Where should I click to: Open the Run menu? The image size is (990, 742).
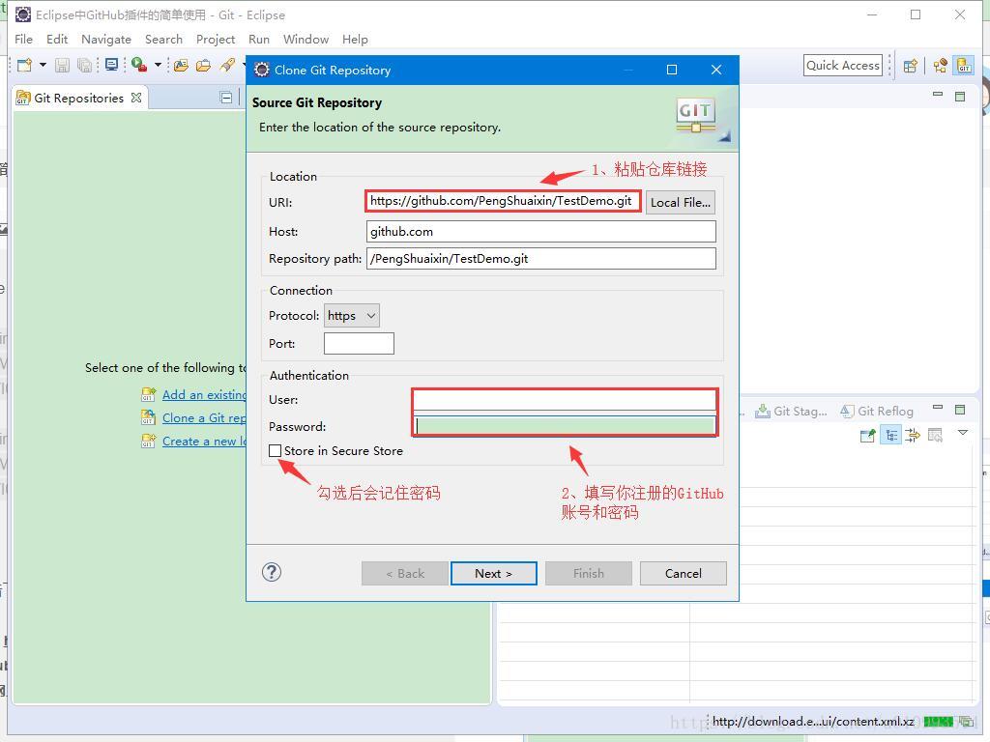click(x=259, y=39)
